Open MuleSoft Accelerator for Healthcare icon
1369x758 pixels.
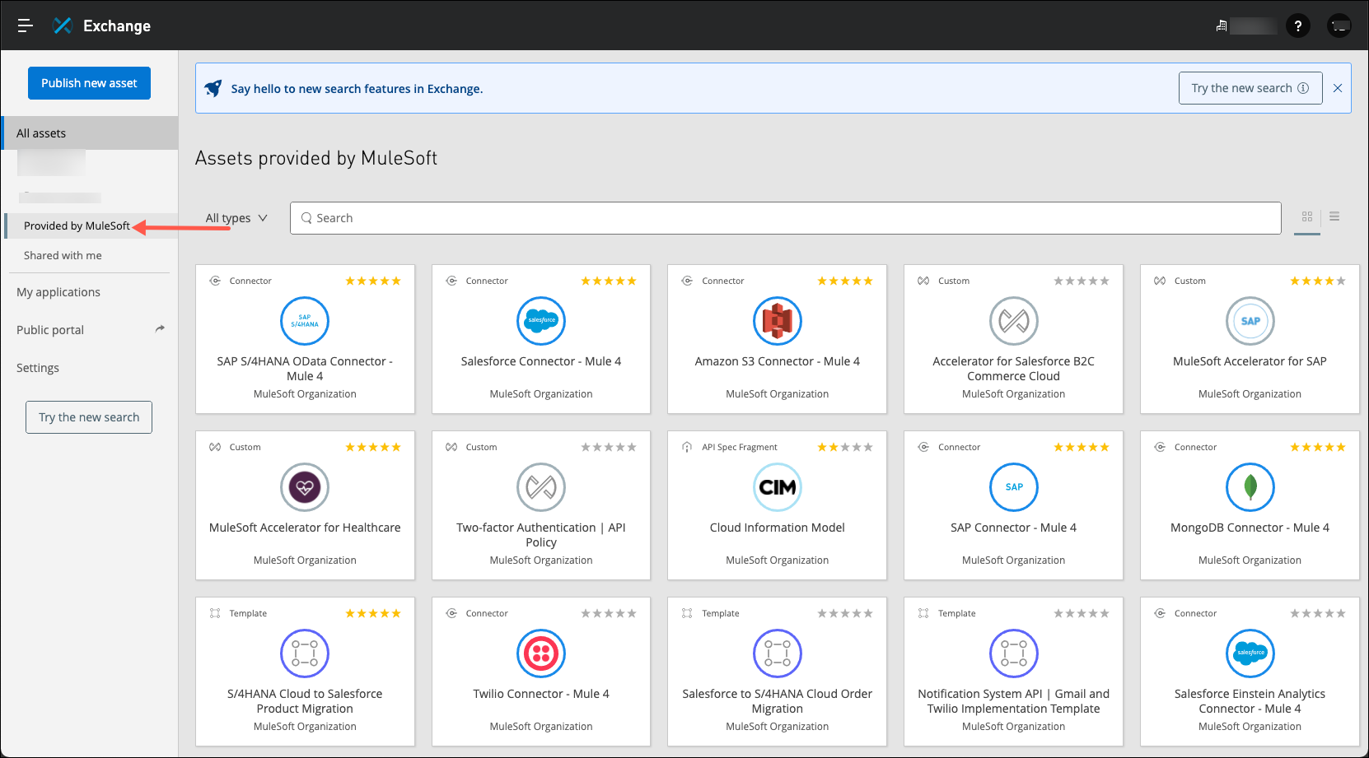coord(305,487)
